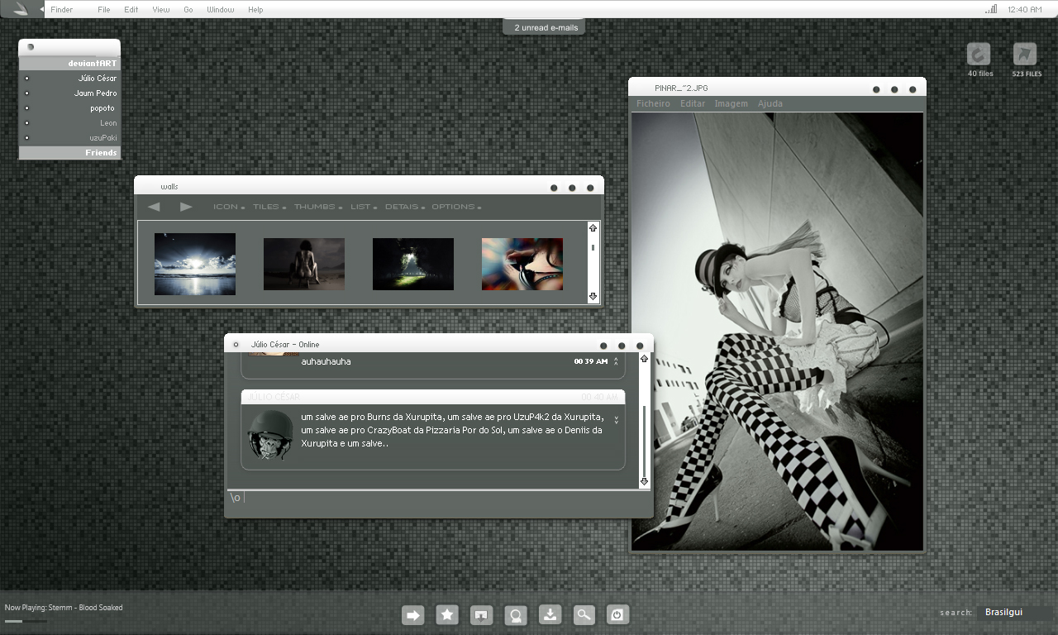Viewport: 1058px width, 635px height.
Task: Click the dot on the contacts widget header
Action: (x=31, y=47)
